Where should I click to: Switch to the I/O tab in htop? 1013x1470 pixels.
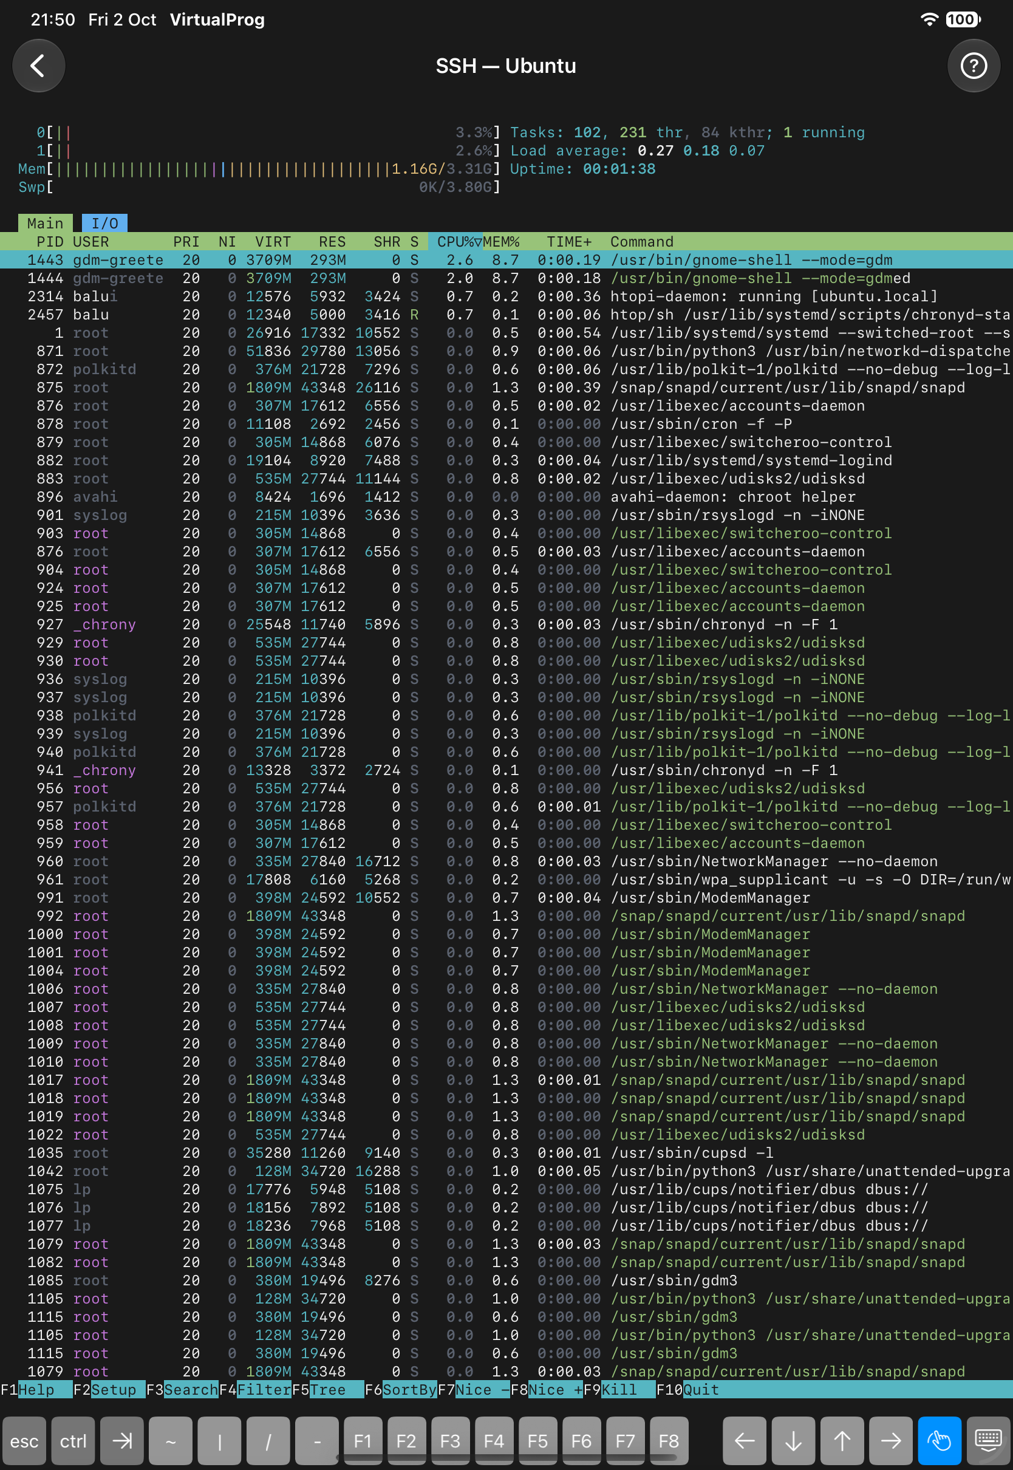point(104,224)
